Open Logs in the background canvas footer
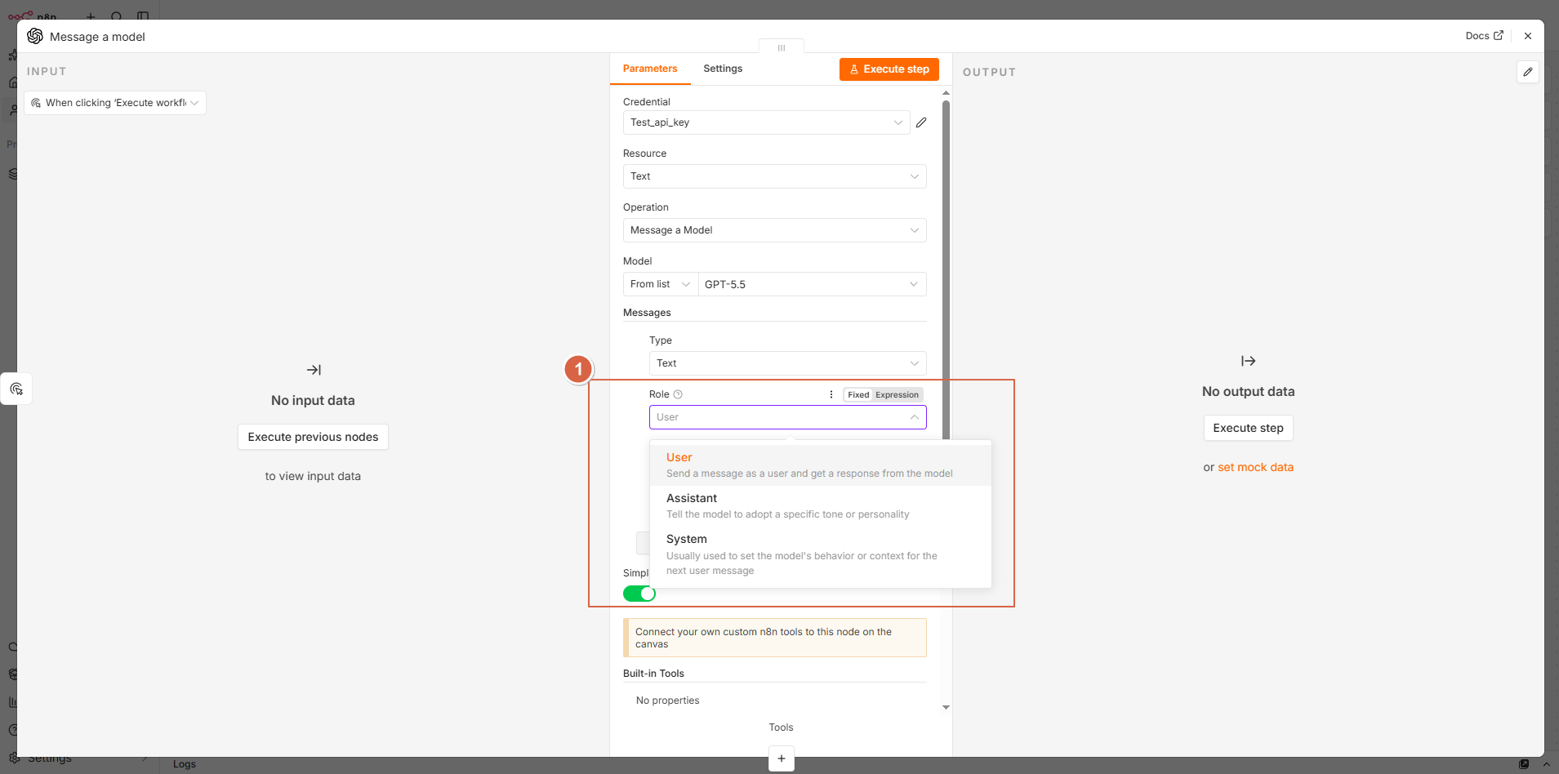 pos(185,764)
